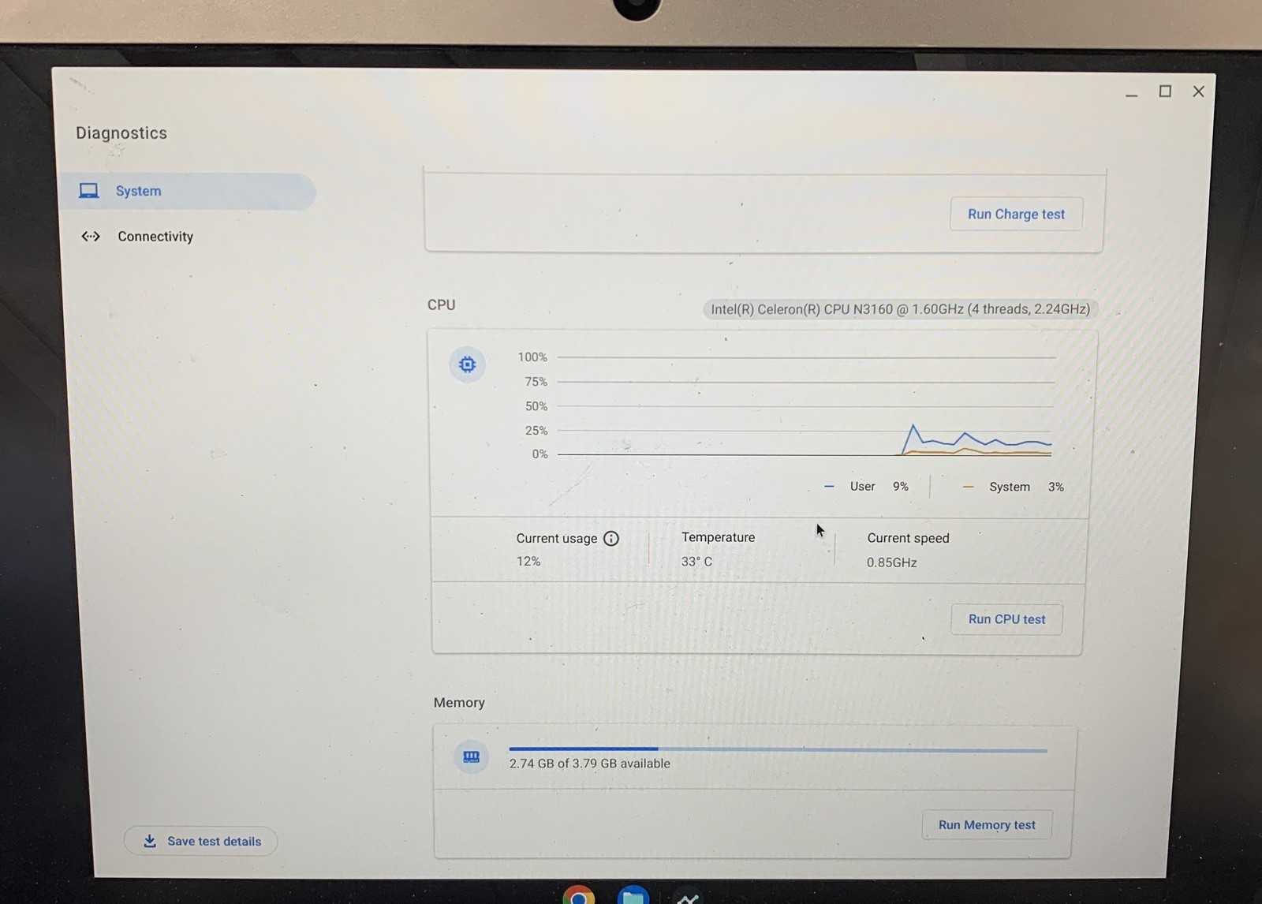Start the Run CPU test button
This screenshot has height=904, width=1262.
(x=1006, y=619)
